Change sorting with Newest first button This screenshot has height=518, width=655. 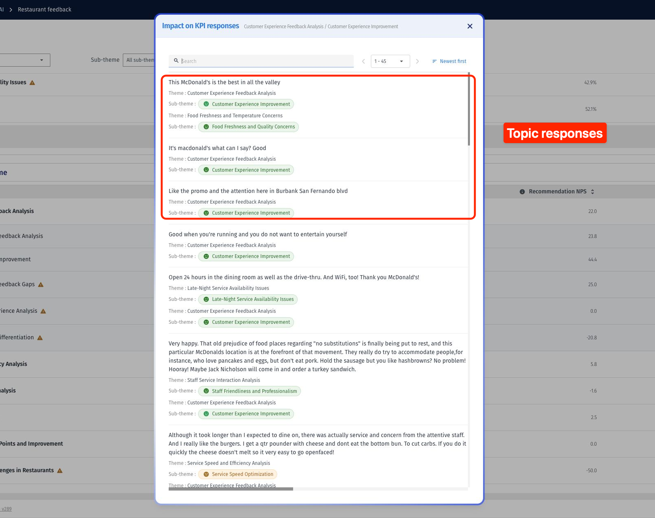pos(449,61)
